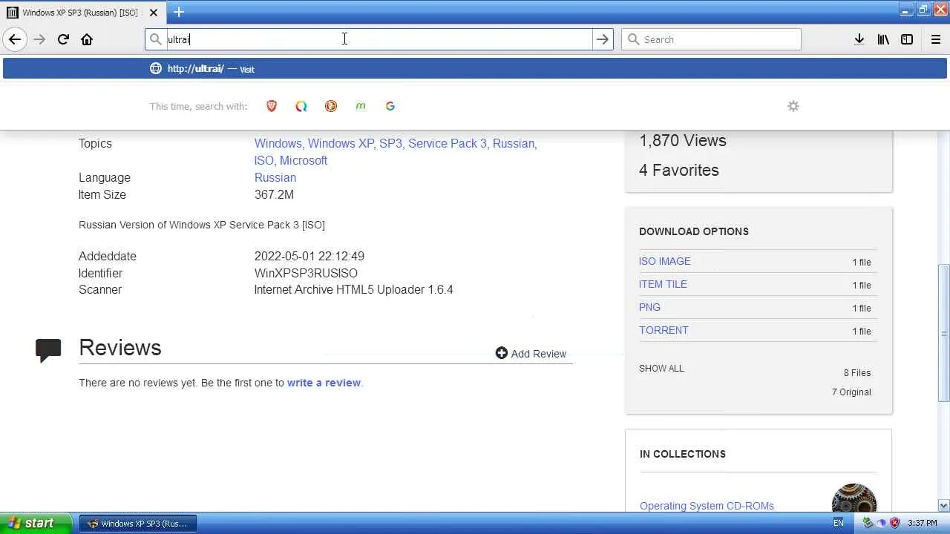Click the item size value 367.2M

pyautogui.click(x=274, y=194)
